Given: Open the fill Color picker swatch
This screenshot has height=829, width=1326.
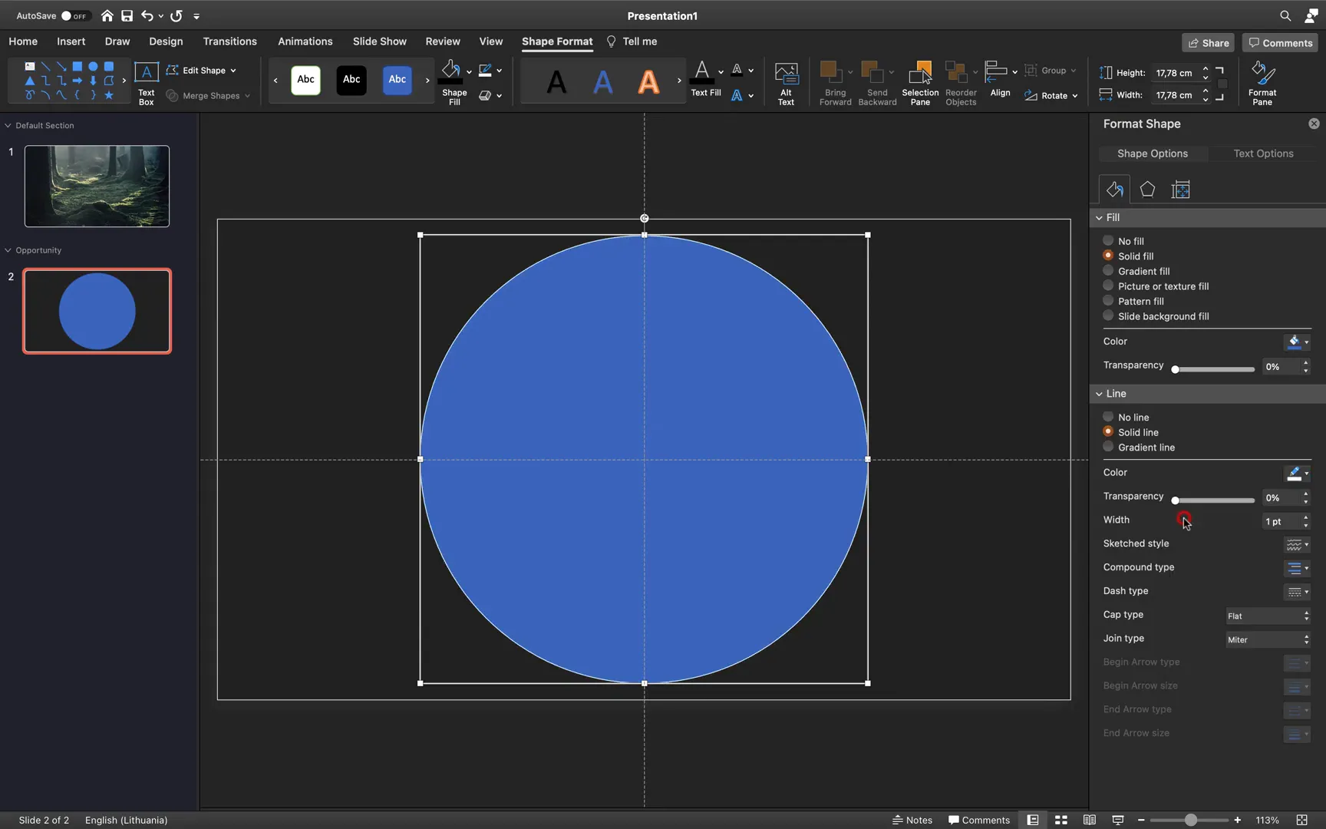Looking at the screenshot, I should point(1297,342).
